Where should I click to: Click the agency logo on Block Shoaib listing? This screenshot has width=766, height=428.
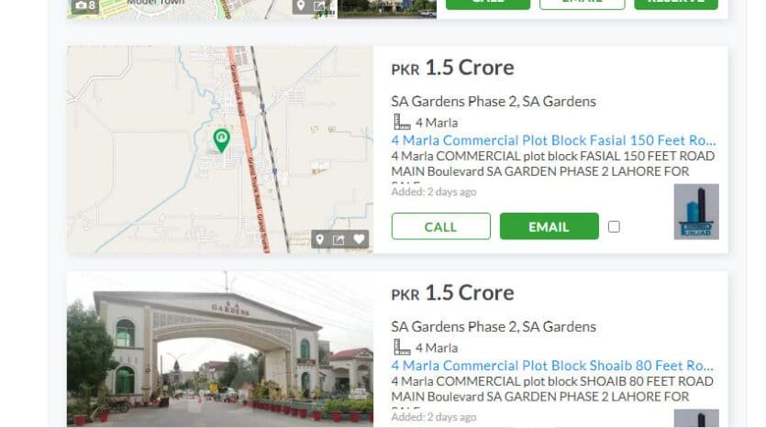[696, 418]
